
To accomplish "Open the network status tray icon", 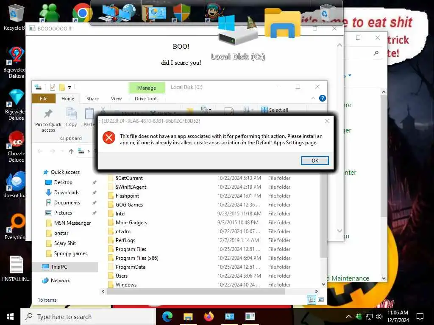I will [369, 317].
